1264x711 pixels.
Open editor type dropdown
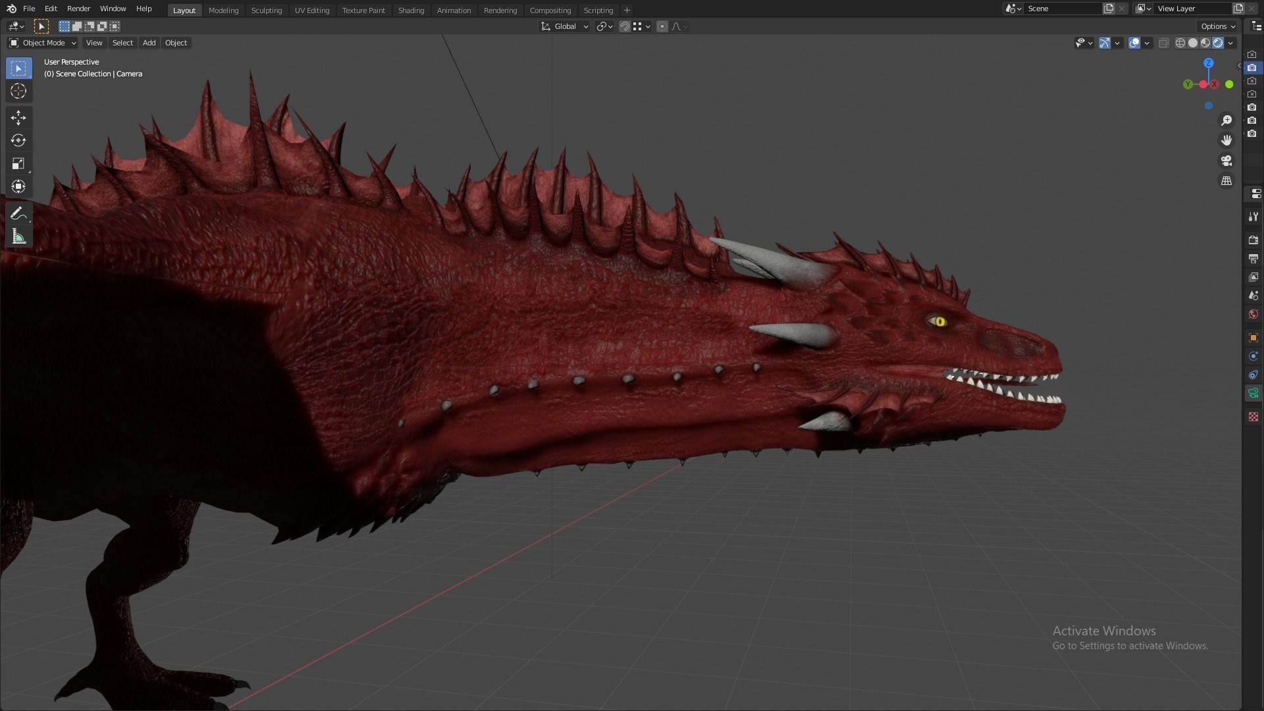pos(16,26)
